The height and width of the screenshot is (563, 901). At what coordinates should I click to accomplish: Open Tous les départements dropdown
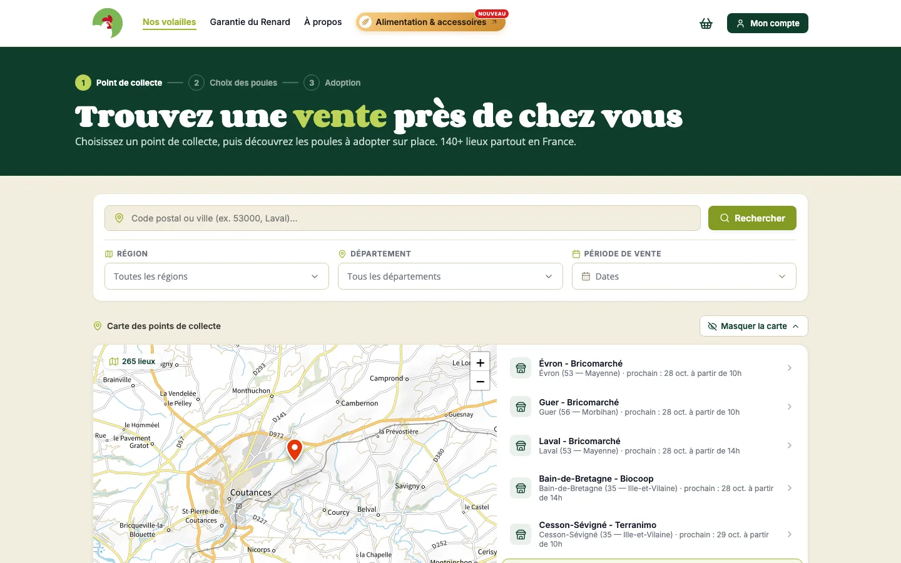tap(450, 276)
